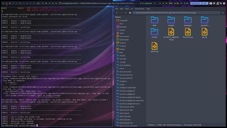This screenshot has width=227, height=128.
Task: Select arcolinux-pkgbuild-3party bookmark
Action: tap(128, 97)
